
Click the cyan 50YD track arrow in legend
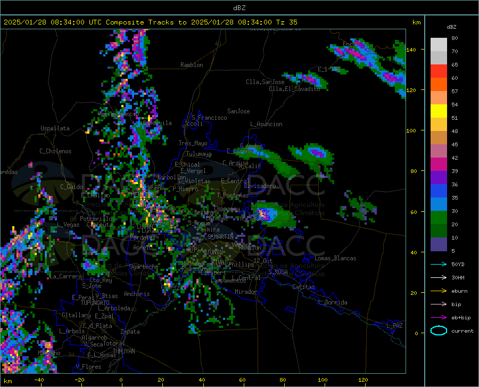439,264
